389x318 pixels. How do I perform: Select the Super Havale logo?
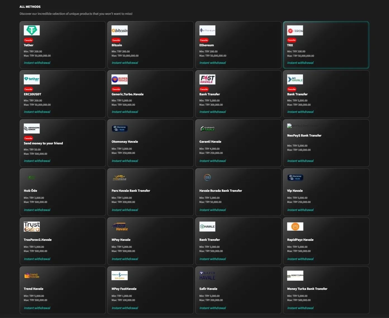point(120,79)
